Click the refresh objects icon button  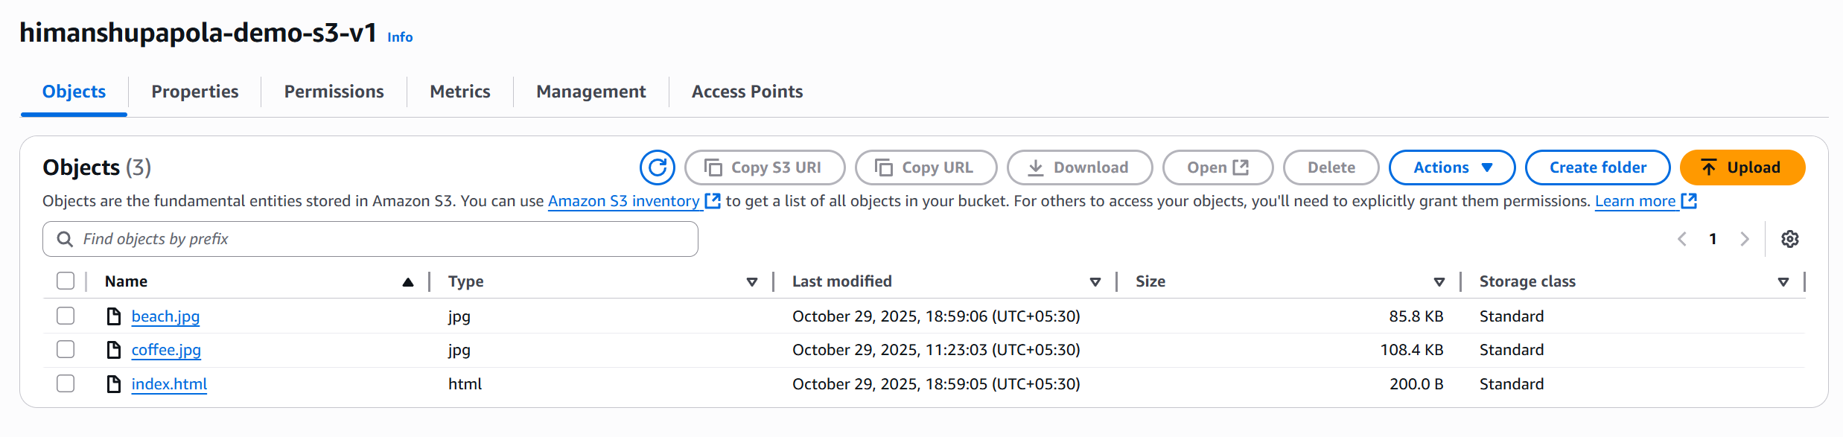(657, 168)
